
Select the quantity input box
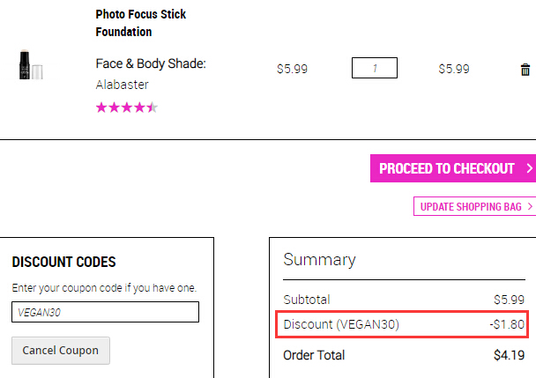(375, 68)
